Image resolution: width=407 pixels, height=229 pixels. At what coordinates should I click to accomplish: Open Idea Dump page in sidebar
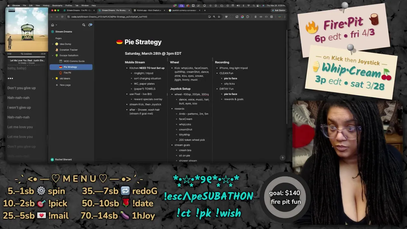(x=66, y=44)
